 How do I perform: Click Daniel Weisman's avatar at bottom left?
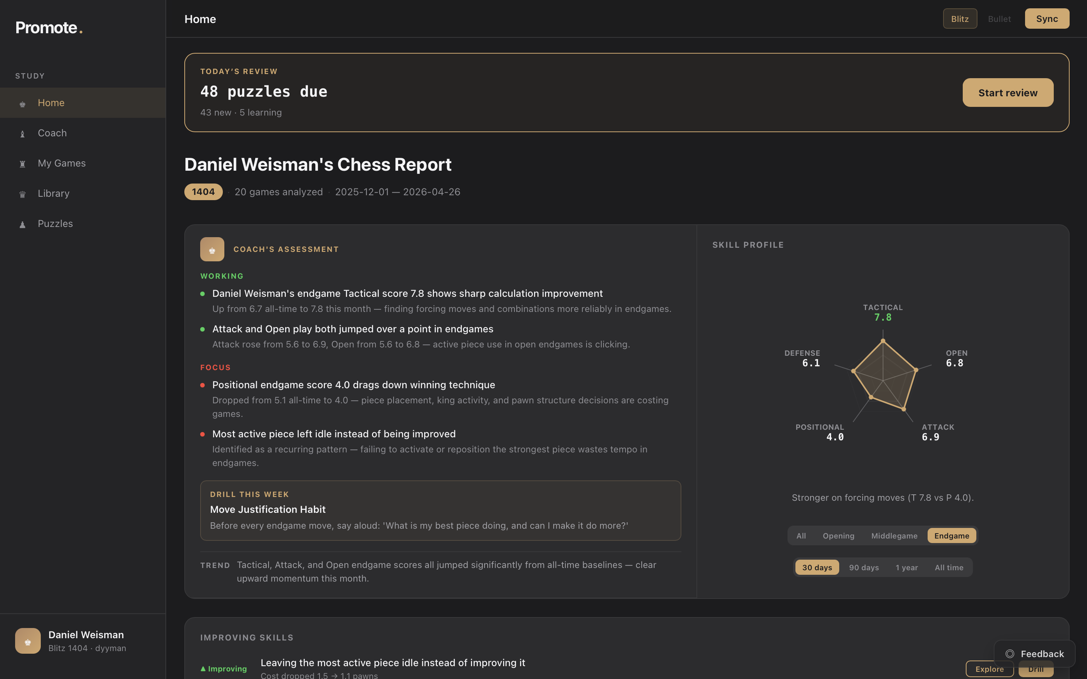coord(28,641)
